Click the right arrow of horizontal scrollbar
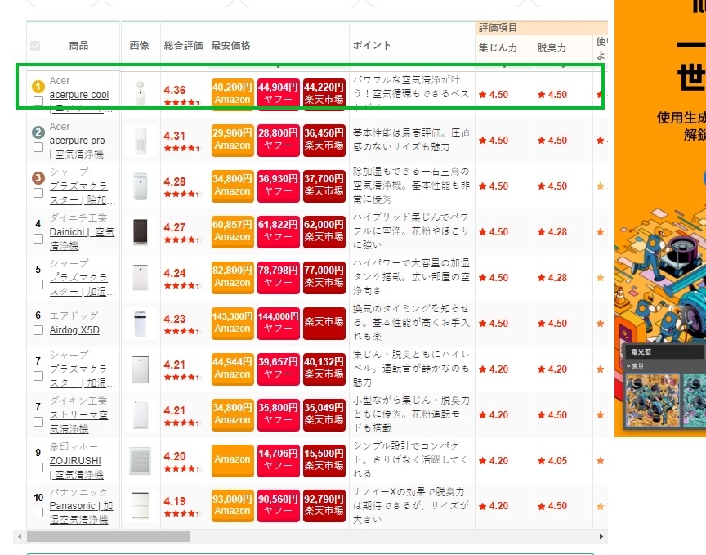Screen dimensions: 706x555 [601, 536]
